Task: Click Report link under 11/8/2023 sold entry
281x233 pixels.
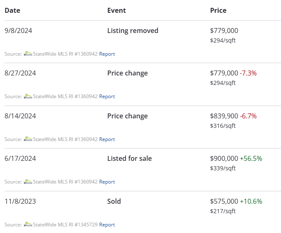Action: coord(107,225)
